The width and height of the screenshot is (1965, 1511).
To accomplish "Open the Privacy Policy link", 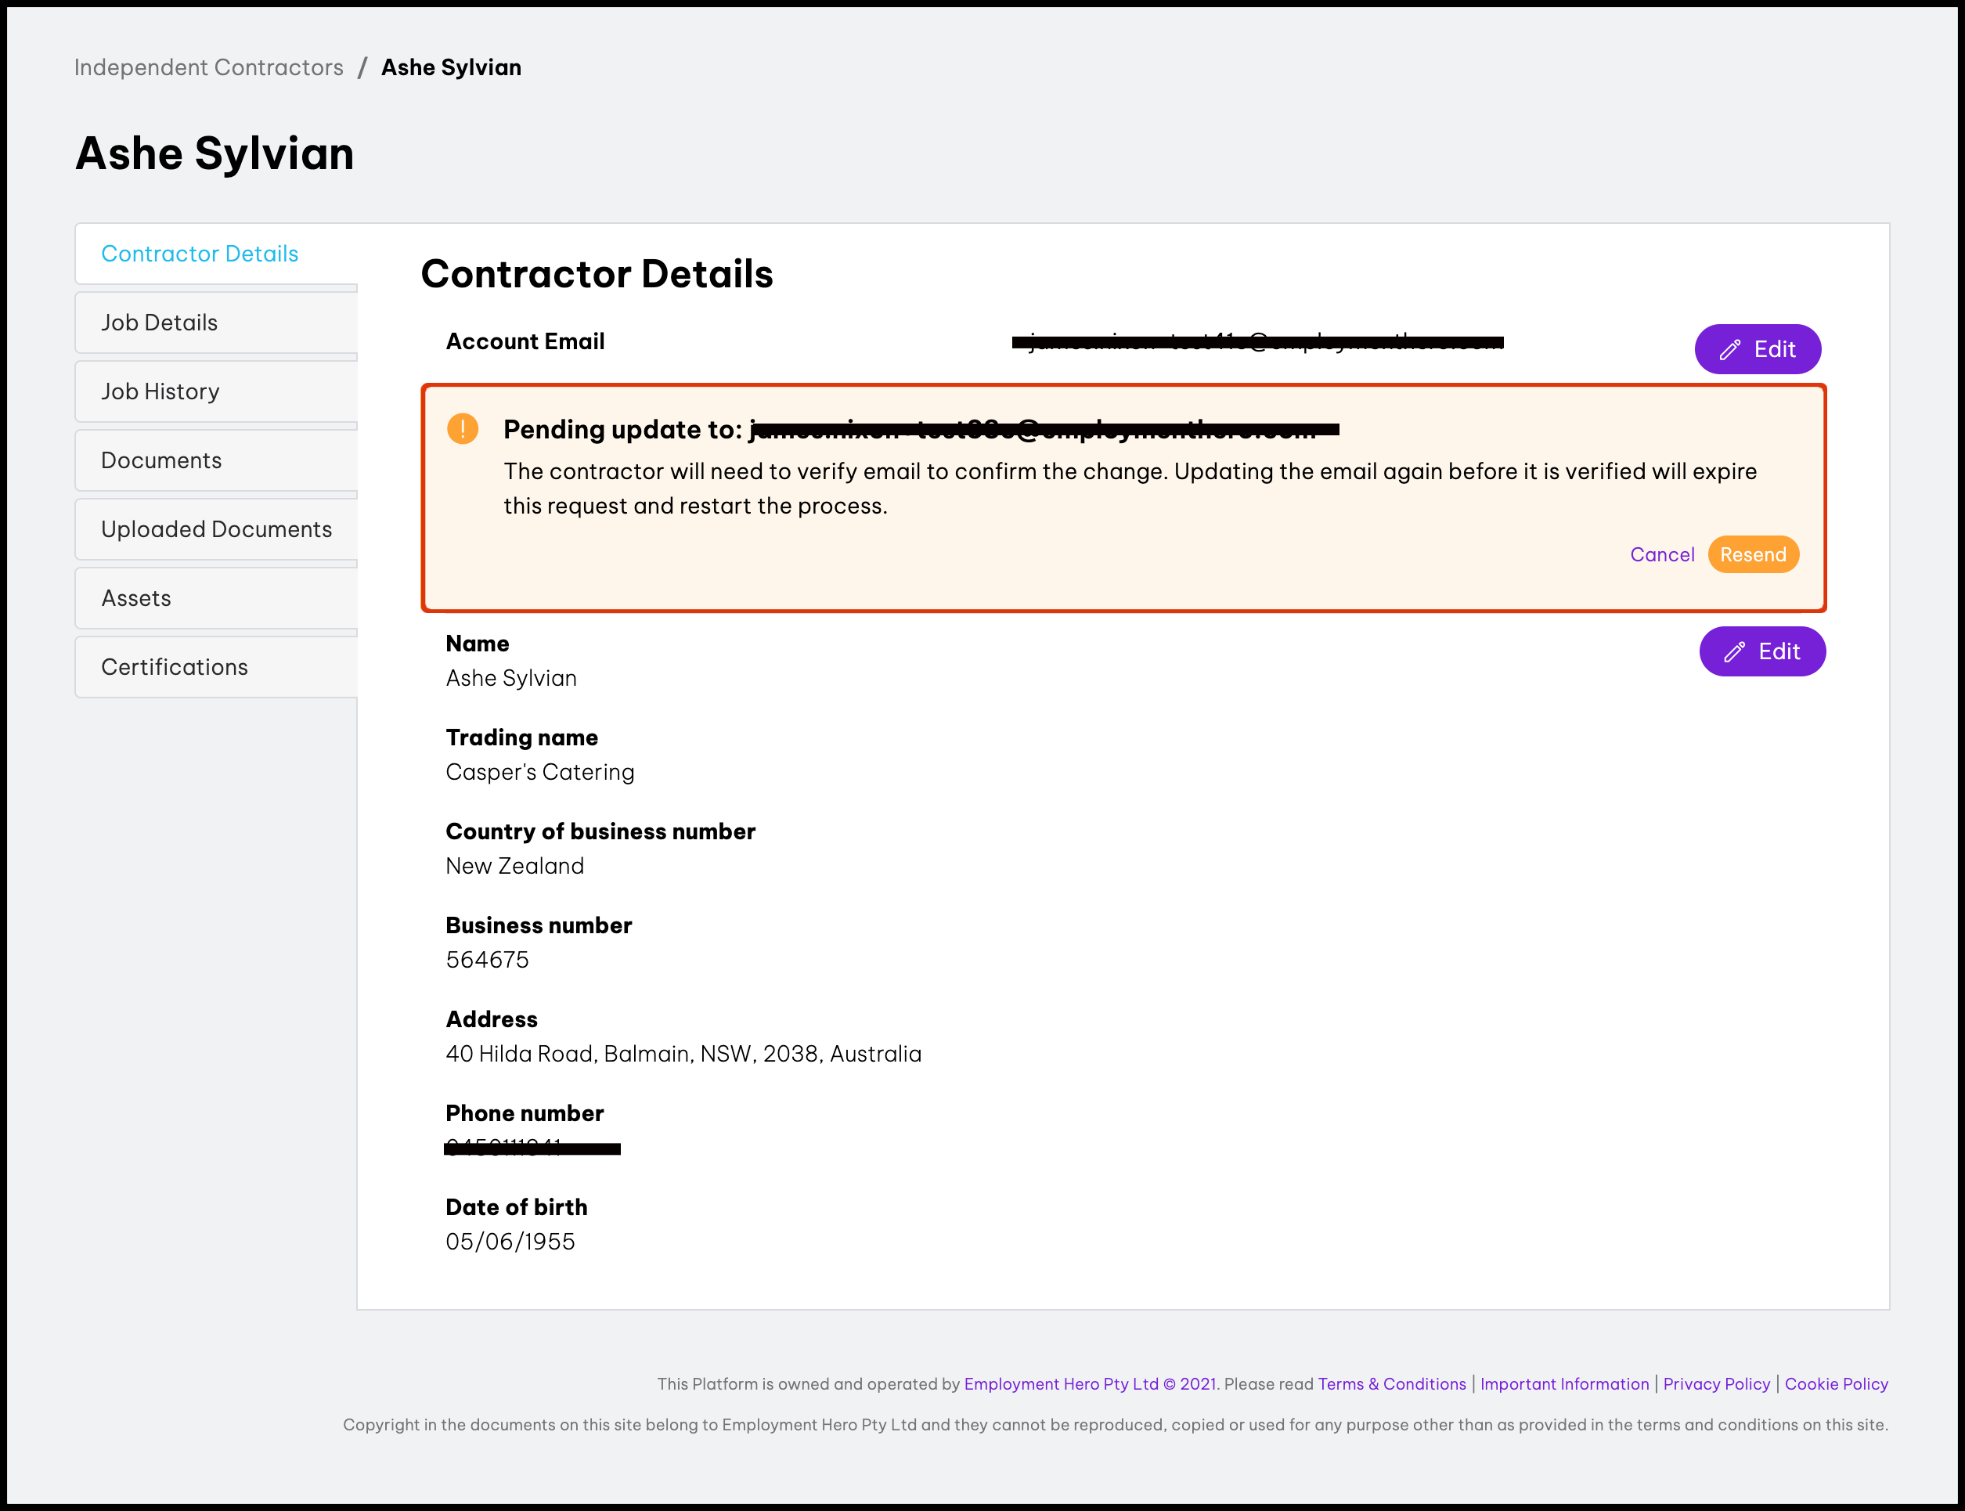I will pos(1716,1383).
